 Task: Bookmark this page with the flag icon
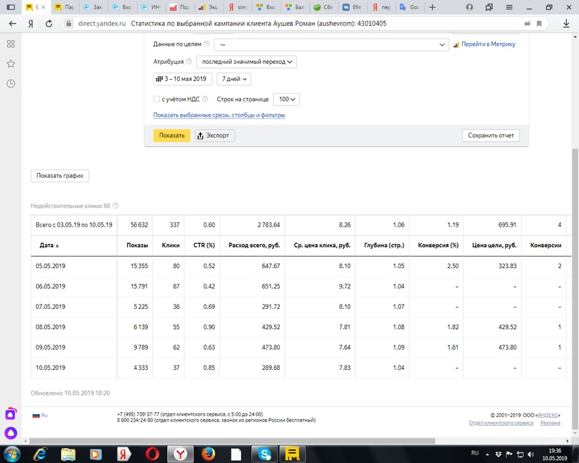coord(539,24)
